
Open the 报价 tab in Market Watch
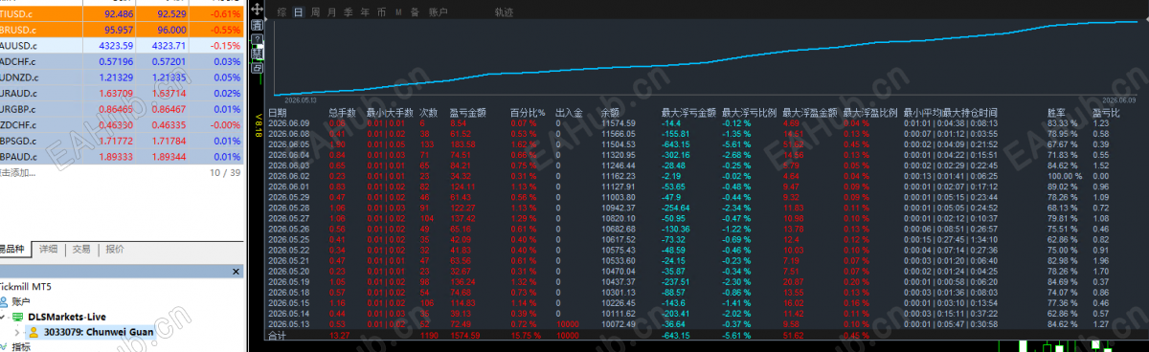coord(115,250)
